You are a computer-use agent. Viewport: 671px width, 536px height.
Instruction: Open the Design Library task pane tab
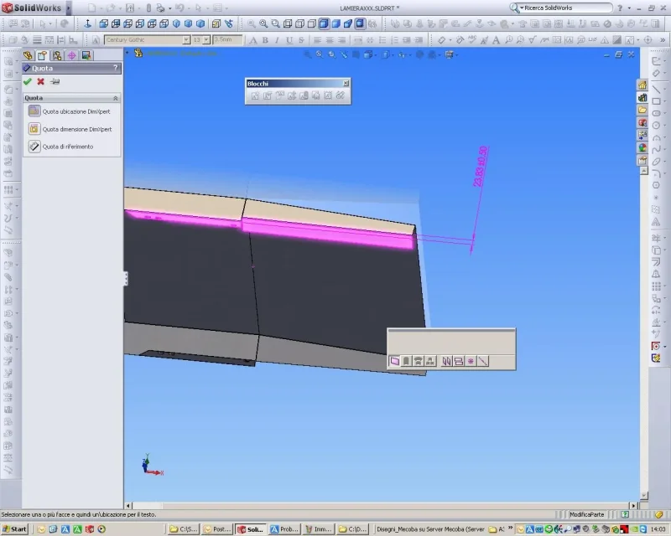coord(642,98)
